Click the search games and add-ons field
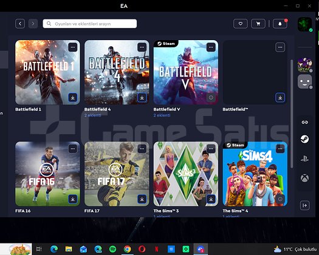This screenshot has width=319, height=255. [x=90, y=24]
